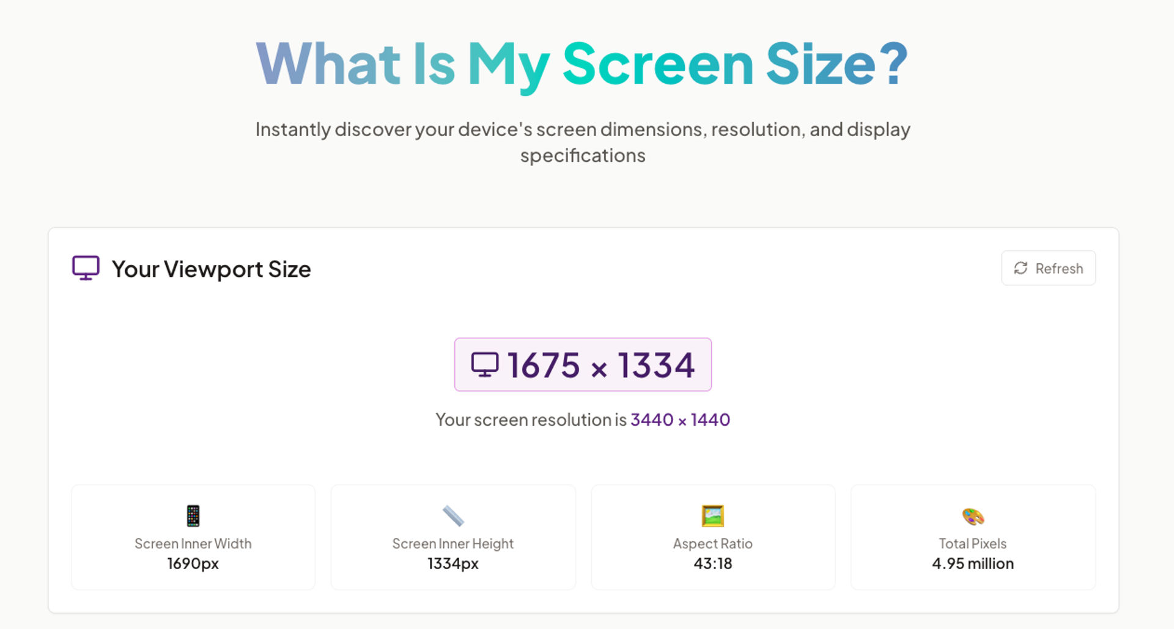Click the "Aspect Ratio" label

713,544
